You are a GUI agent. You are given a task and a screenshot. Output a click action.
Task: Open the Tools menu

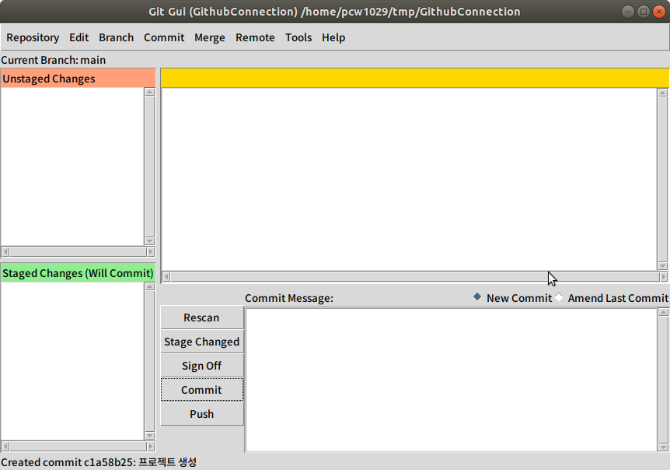[x=298, y=37]
